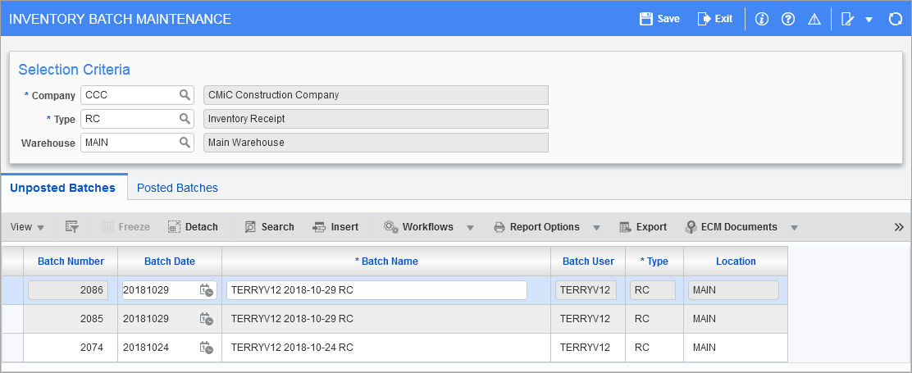Click the query-by-example filter icon
This screenshot has height=373, width=912.
pyautogui.click(x=71, y=227)
